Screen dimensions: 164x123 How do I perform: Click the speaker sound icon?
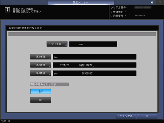pos(152,2)
